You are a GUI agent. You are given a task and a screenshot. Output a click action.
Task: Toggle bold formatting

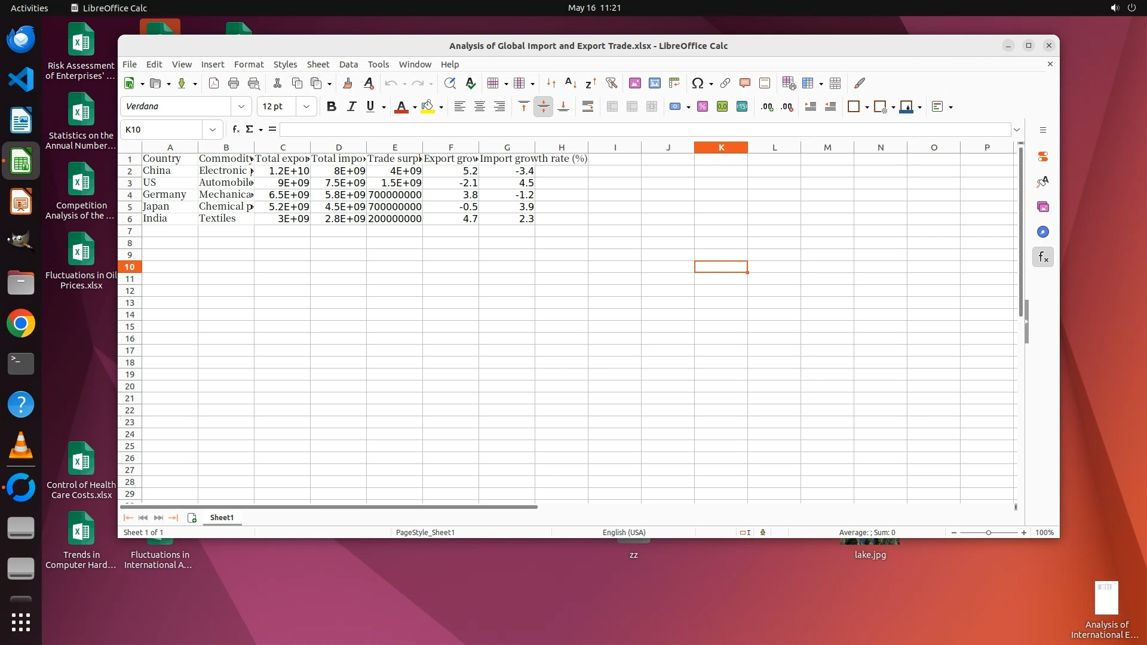tap(332, 107)
